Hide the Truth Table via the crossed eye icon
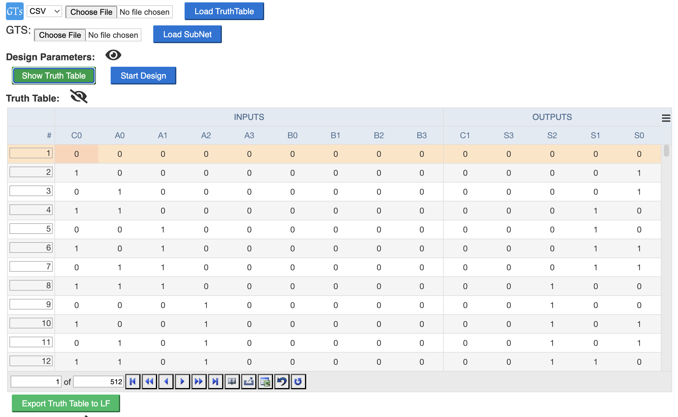The image size is (678, 417). 79,97
